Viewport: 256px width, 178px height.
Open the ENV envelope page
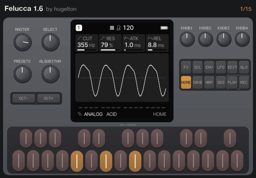point(209,67)
